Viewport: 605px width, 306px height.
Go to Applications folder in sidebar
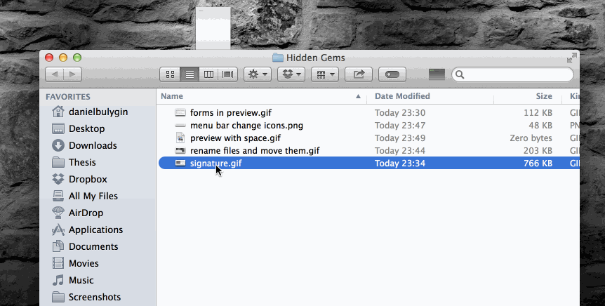coord(95,229)
